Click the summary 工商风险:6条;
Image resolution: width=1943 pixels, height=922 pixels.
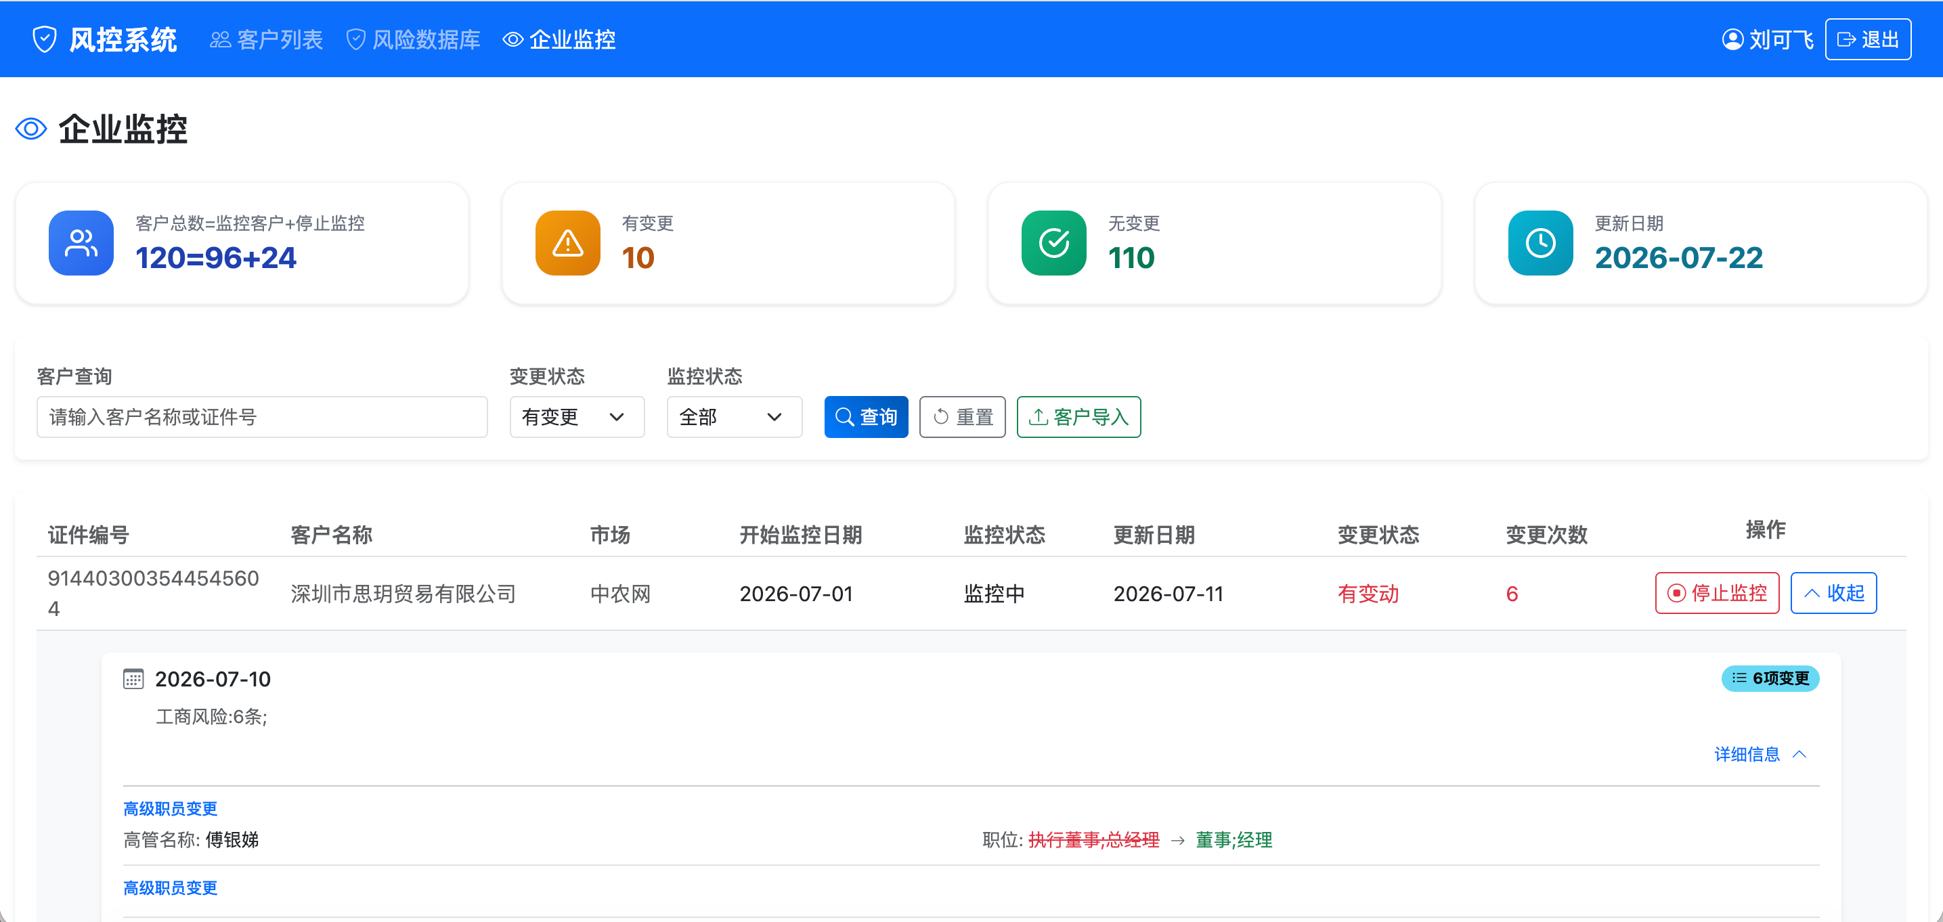tap(211, 716)
